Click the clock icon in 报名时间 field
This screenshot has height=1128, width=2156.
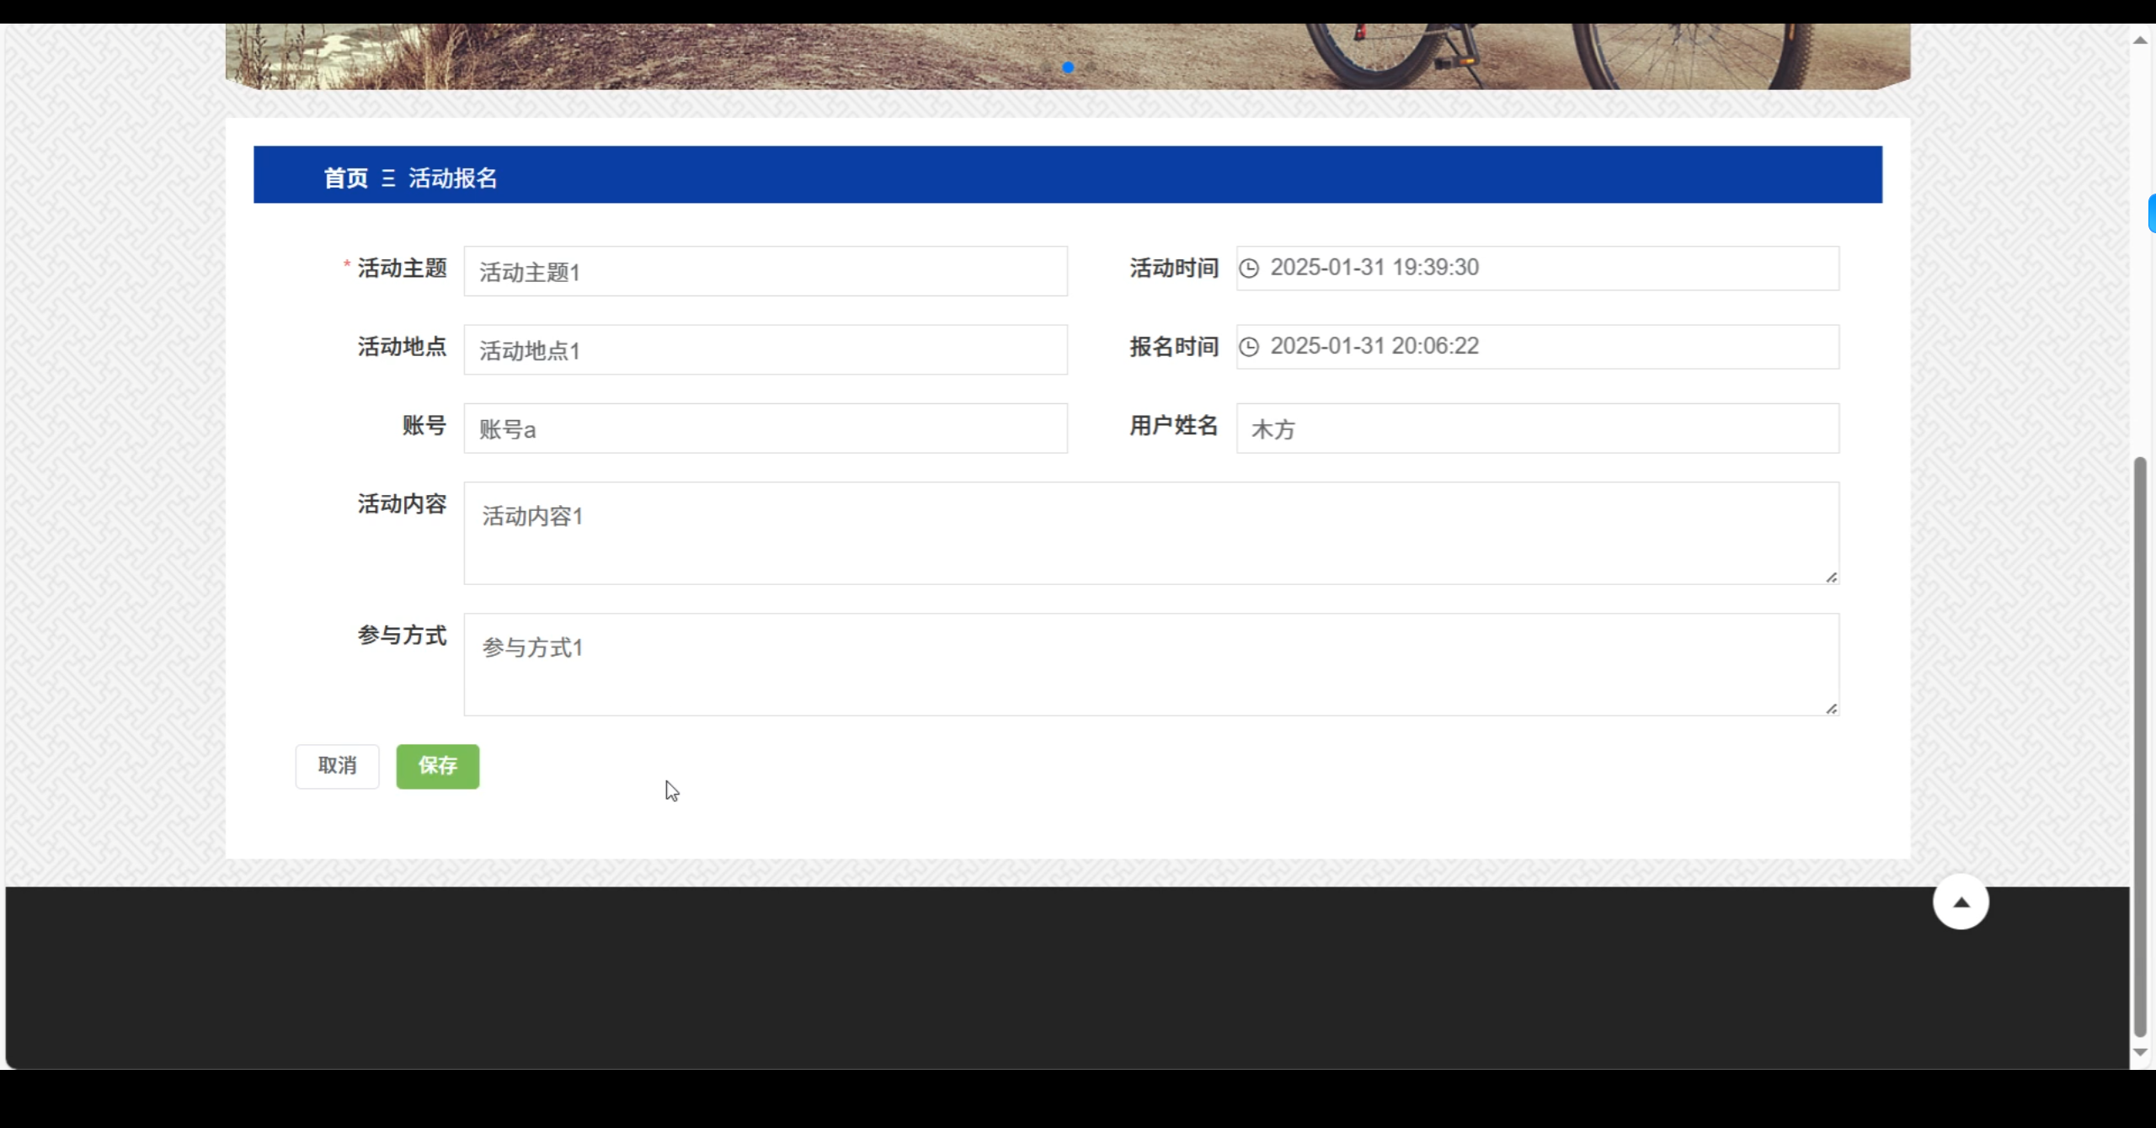click(x=1249, y=347)
